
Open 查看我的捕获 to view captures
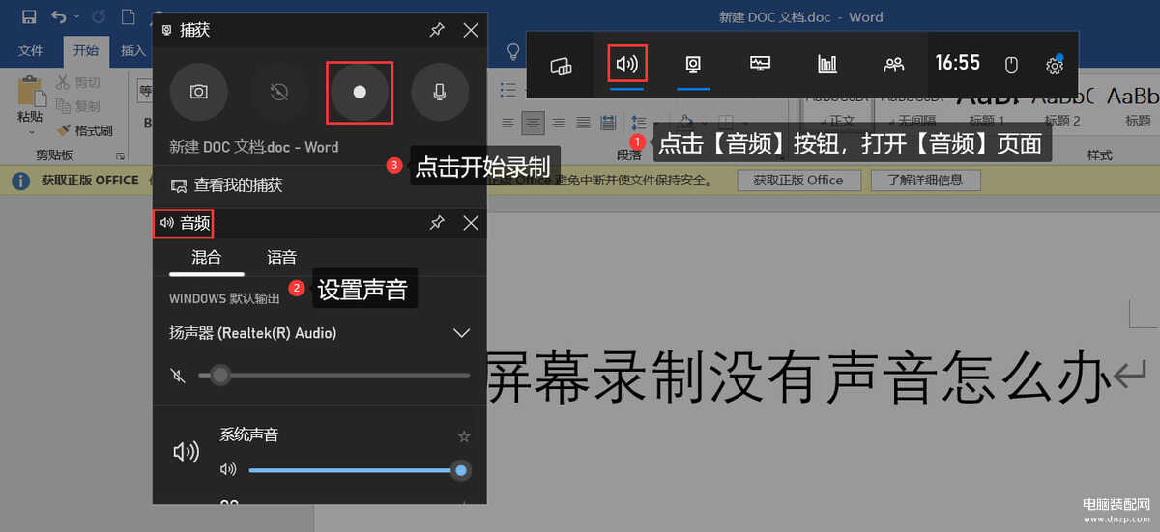(226, 185)
